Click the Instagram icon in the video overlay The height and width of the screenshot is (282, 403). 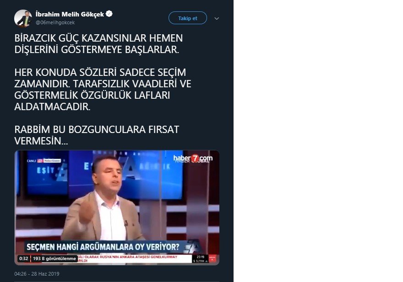(x=40, y=161)
